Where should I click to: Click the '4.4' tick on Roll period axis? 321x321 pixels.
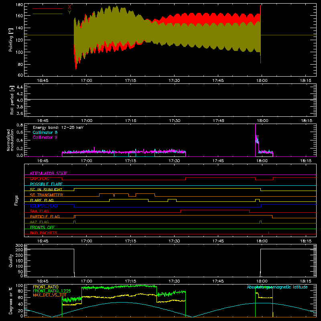pos(20,87)
